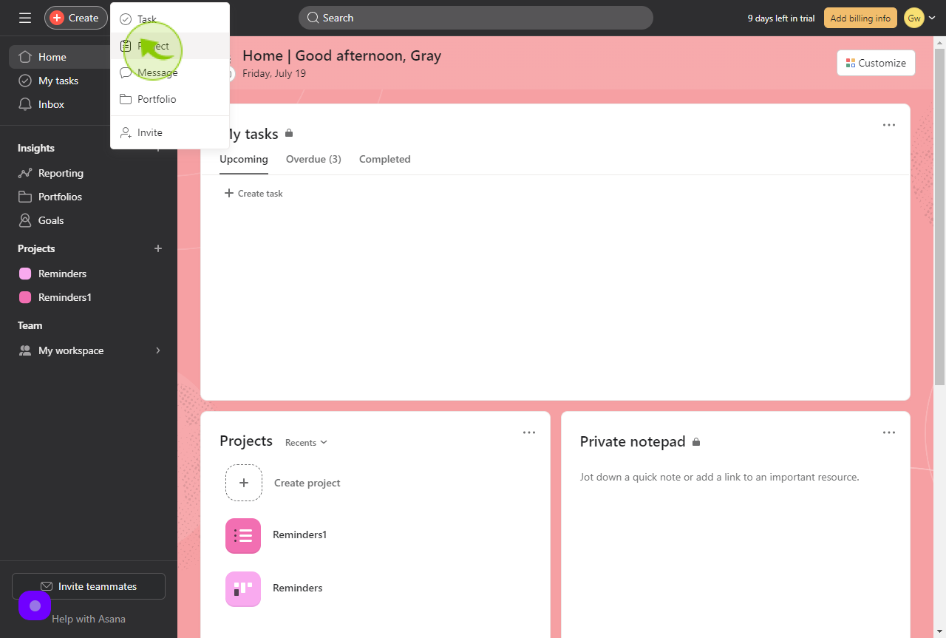Viewport: 946px width, 638px height.
Task: Click the lock icon beside Private notepad
Action: [x=696, y=441]
